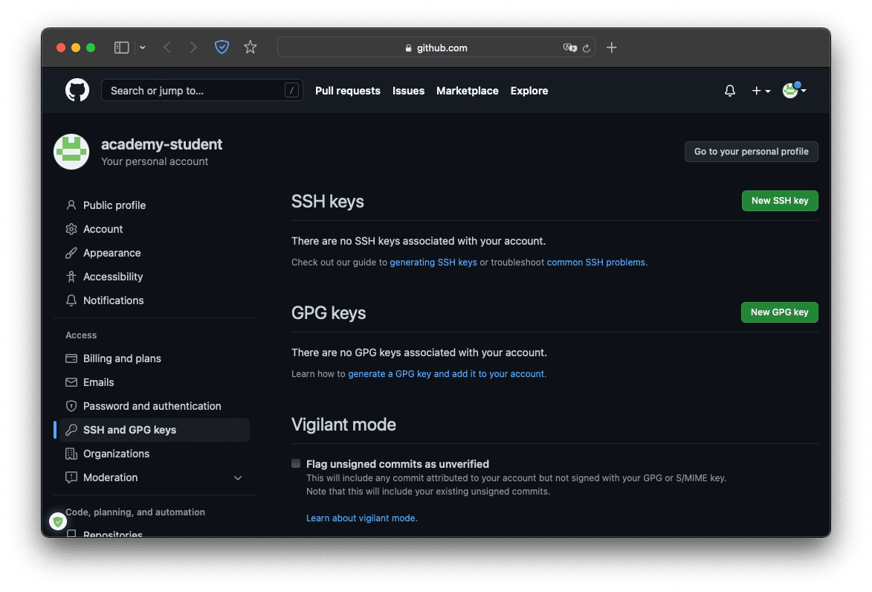Expand the Moderation section chevron
The image size is (872, 592).
237,478
